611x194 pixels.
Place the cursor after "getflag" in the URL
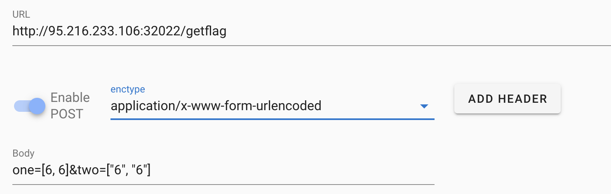pos(227,32)
